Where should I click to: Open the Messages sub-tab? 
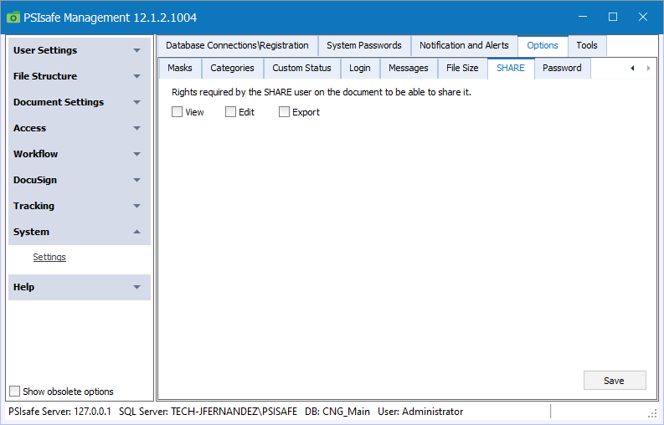point(409,68)
